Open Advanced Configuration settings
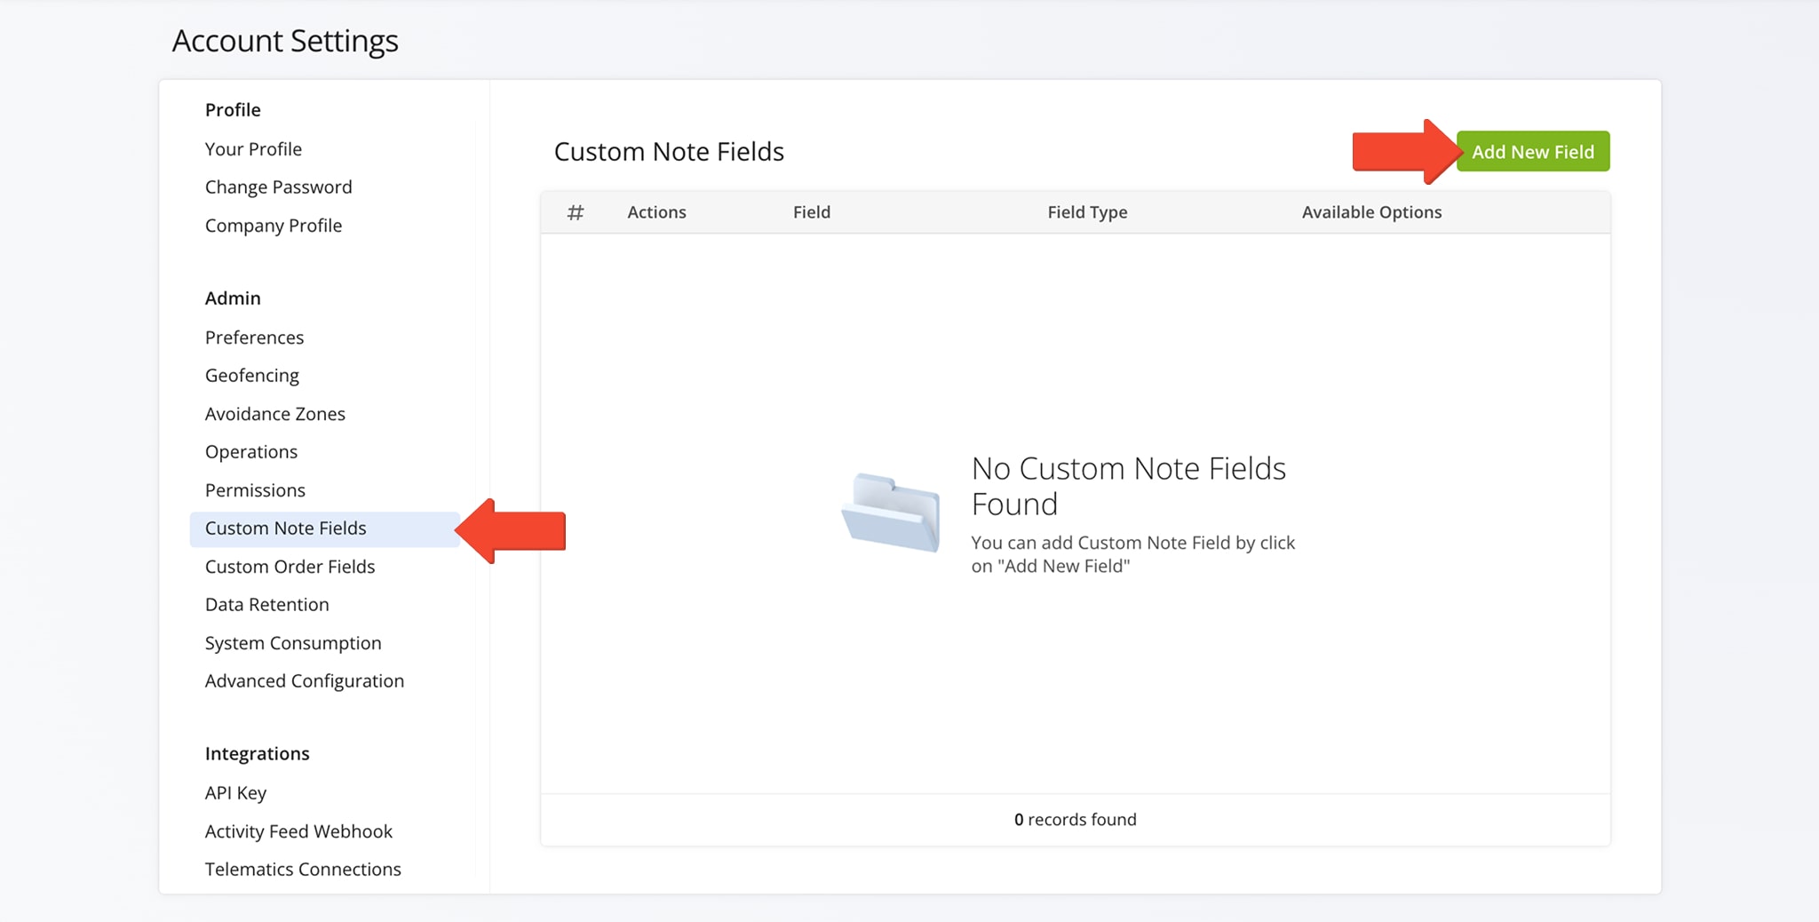Screen dimensions: 1819x922 pyautogui.click(x=305, y=681)
